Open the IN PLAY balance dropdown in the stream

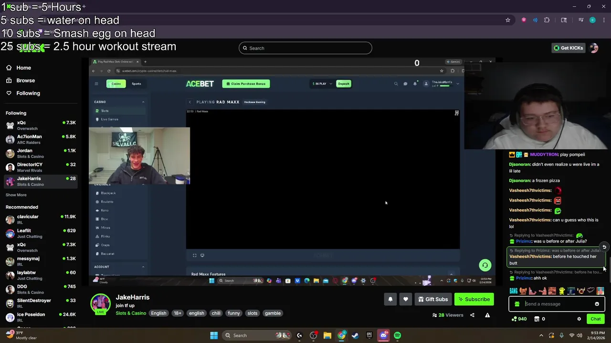coord(322,84)
